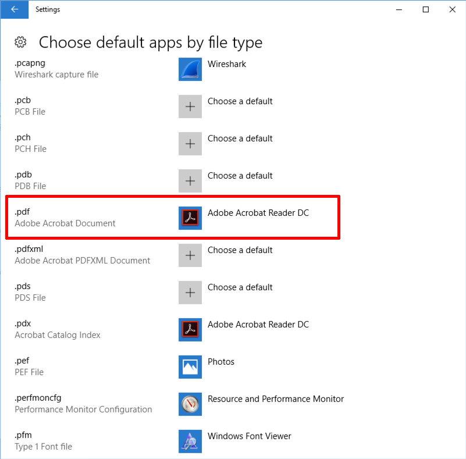Click the plus icon for .pch
This screenshot has height=459, width=466.
pos(190,144)
